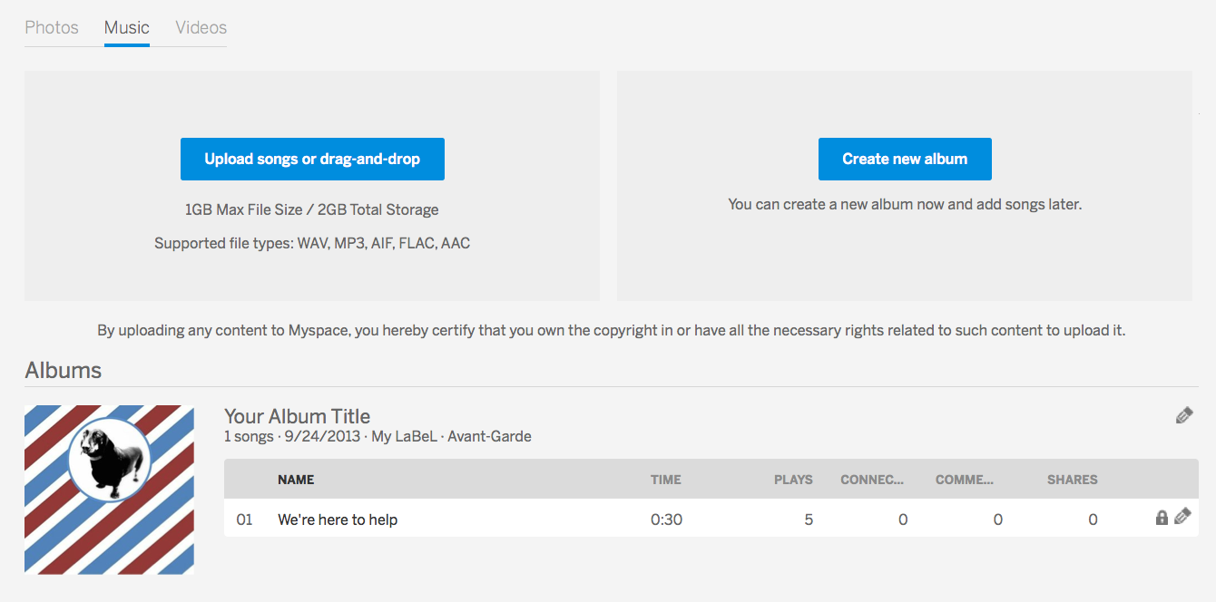Sort by NAME column header
Image resolution: width=1216 pixels, height=602 pixels.
pos(296,480)
